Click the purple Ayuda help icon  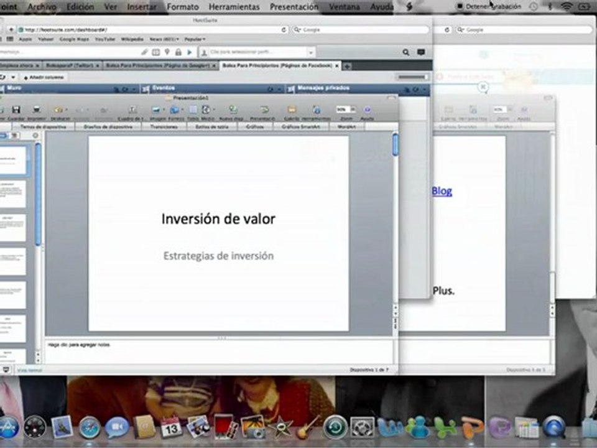point(367,110)
